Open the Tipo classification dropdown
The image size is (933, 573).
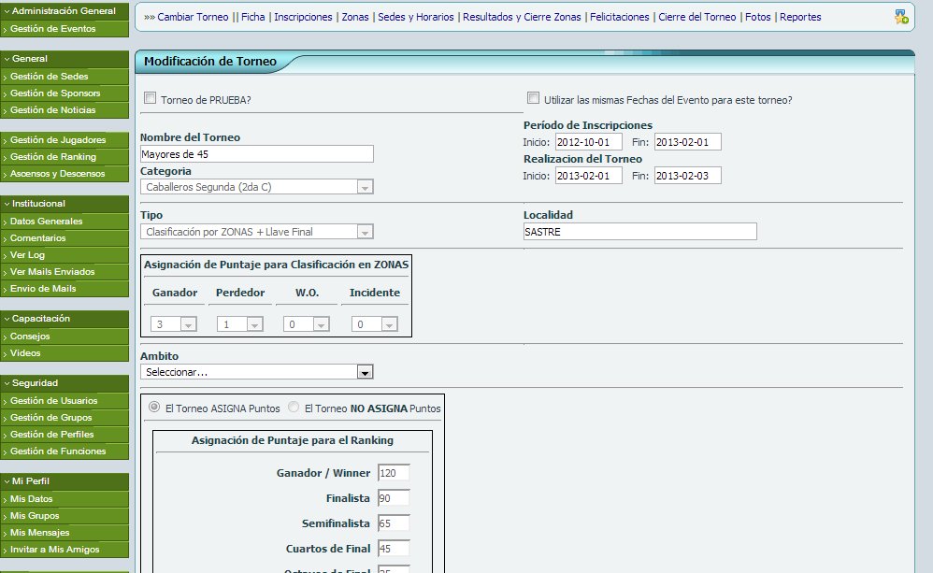[256, 232]
